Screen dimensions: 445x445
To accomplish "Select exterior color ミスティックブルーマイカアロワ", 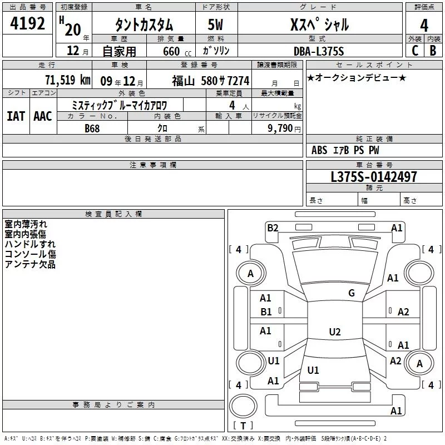I will coord(120,105).
